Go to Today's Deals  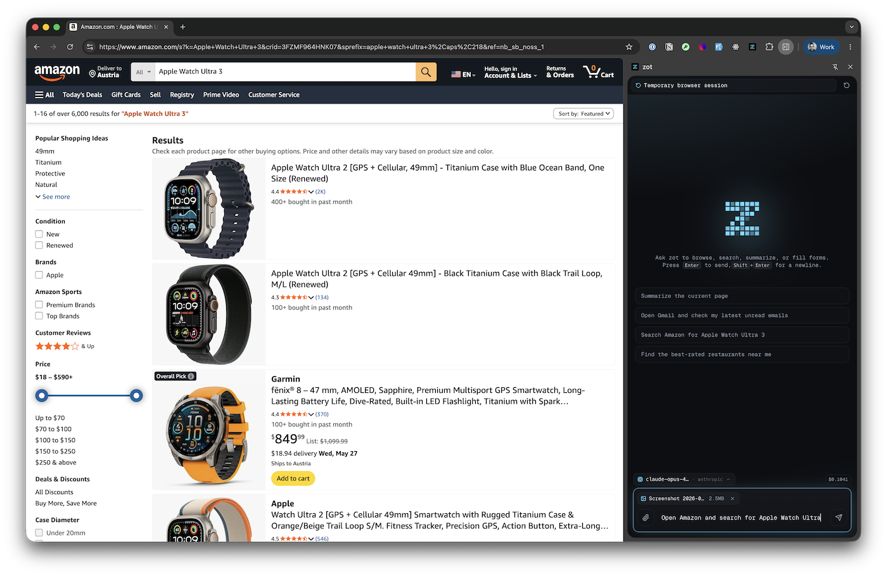point(82,95)
